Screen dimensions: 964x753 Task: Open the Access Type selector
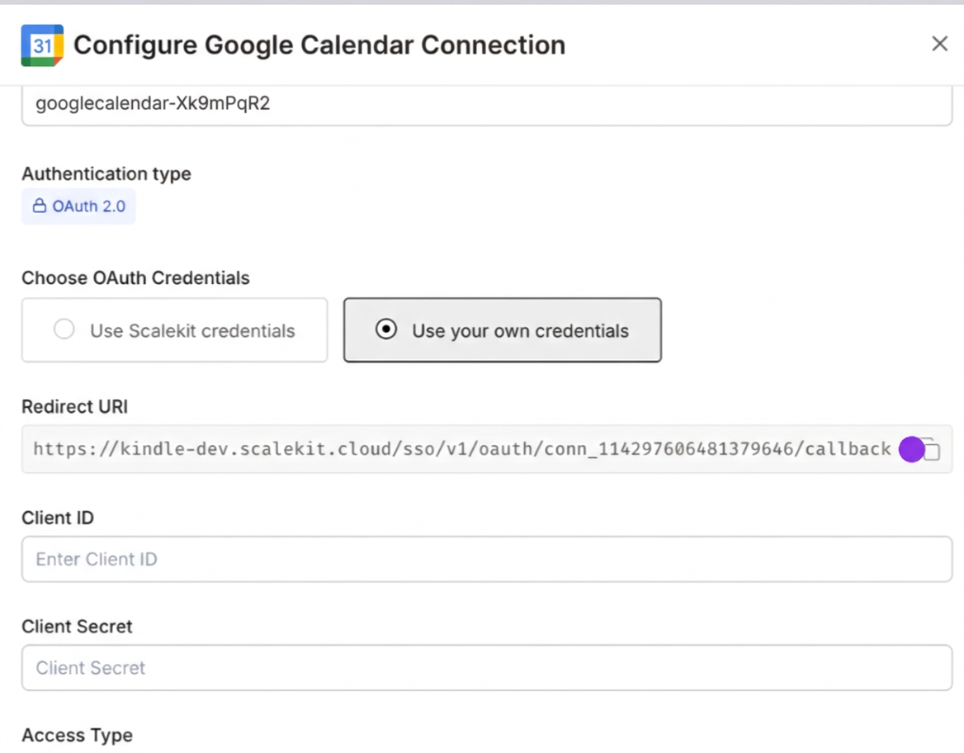[77, 734]
